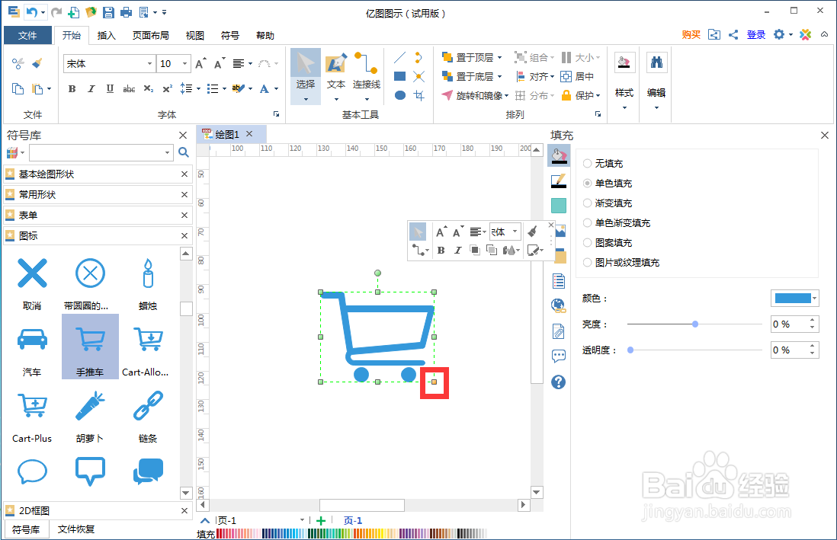Click the 居中 center alignment icon
The height and width of the screenshot is (540, 837).
[x=564, y=76]
